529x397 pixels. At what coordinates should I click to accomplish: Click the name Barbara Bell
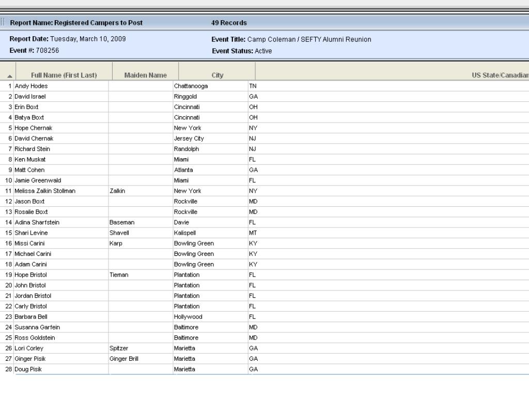pos(31,316)
